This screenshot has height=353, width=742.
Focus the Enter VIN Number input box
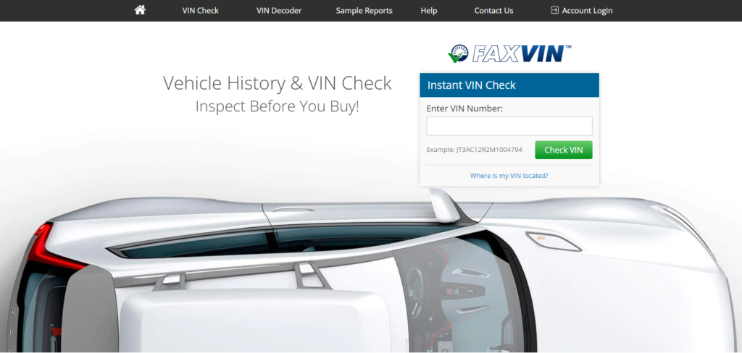(509, 126)
